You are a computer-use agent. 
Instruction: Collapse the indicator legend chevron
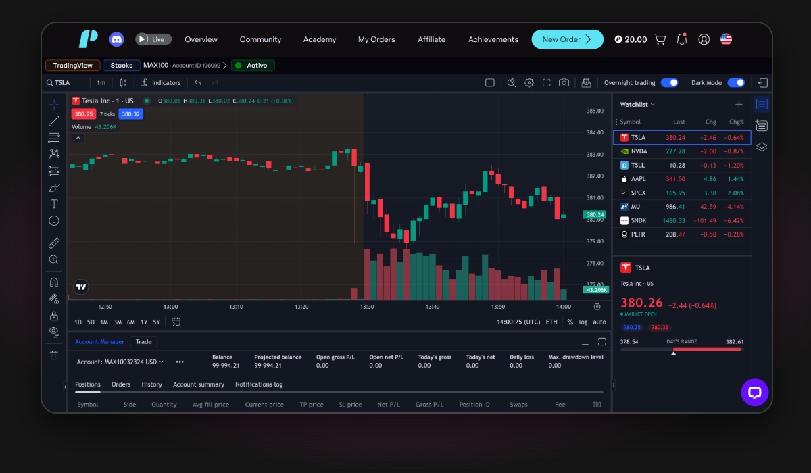pos(78,138)
